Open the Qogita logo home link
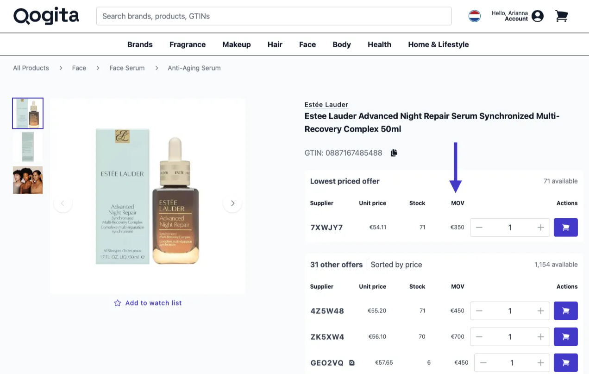 (46, 16)
